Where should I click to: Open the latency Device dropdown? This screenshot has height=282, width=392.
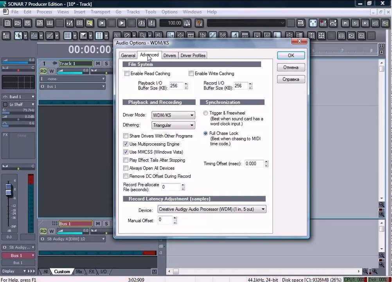(212, 209)
